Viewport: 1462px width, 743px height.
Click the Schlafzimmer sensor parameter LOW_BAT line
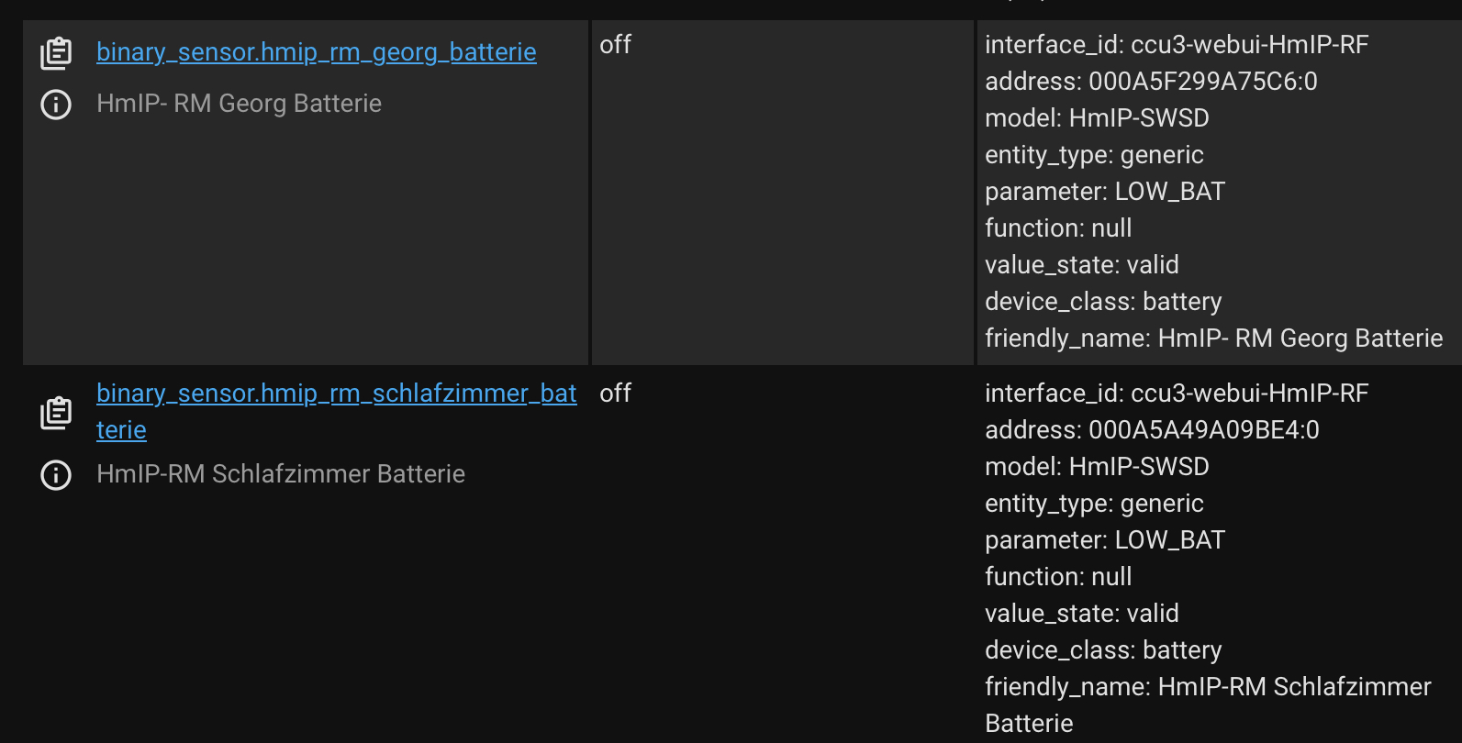(1105, 540)
